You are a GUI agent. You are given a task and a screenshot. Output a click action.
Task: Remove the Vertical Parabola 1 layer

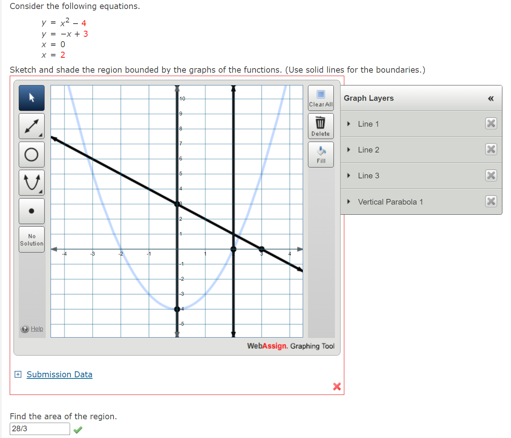491,202
